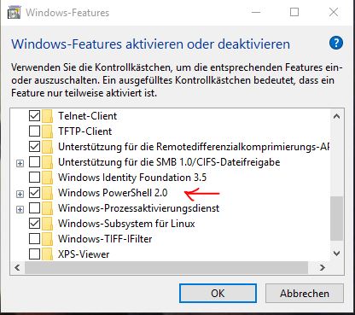
Task: Click the Windows Identity Foundation 3.5 folder icon
Action: (x=47, y=178)
